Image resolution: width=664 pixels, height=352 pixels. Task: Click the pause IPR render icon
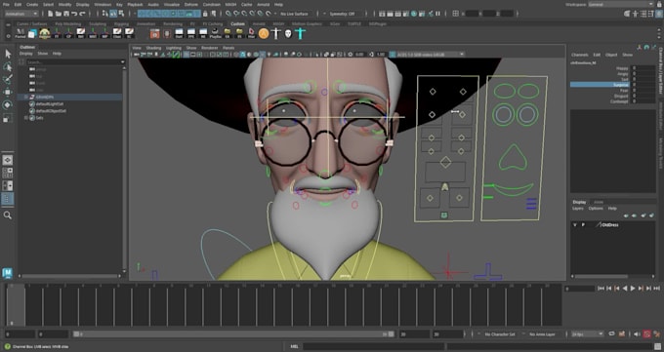tap(437, 14)
